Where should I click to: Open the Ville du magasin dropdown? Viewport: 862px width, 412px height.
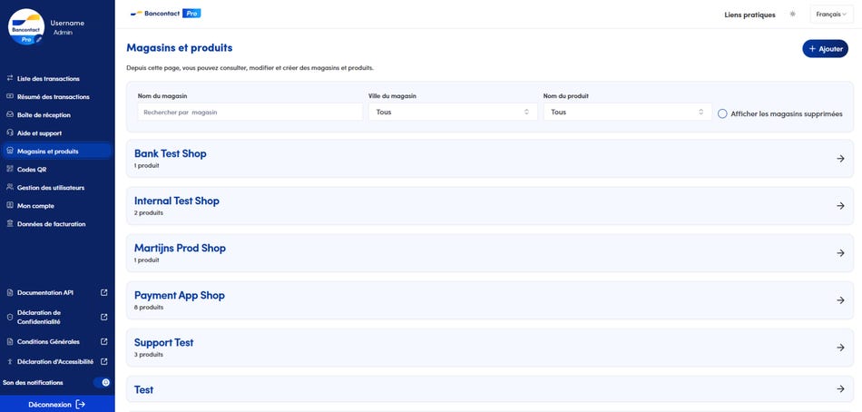(453, 112)
